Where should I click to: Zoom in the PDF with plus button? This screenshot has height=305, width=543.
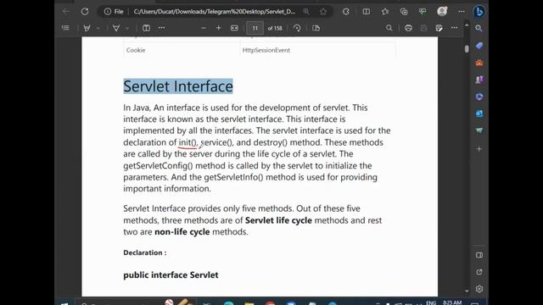pos(219,28)
